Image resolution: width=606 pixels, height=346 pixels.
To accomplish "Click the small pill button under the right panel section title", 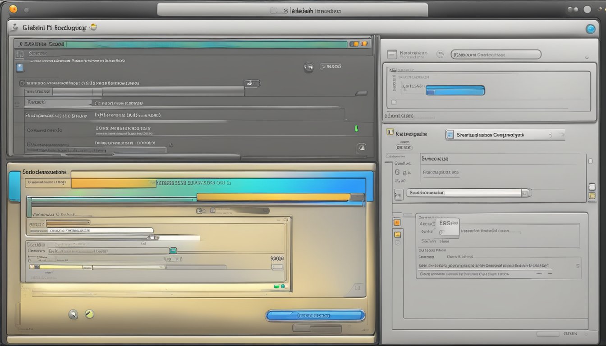I will coord(404,147).
